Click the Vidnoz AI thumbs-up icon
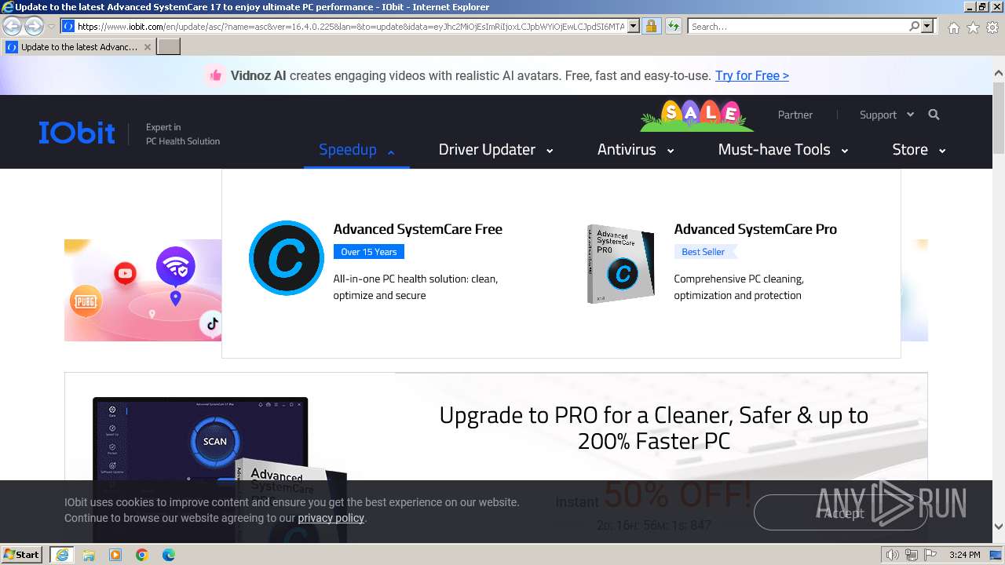Viewport: 1005px width, 565px height. (x=214, y=75)
